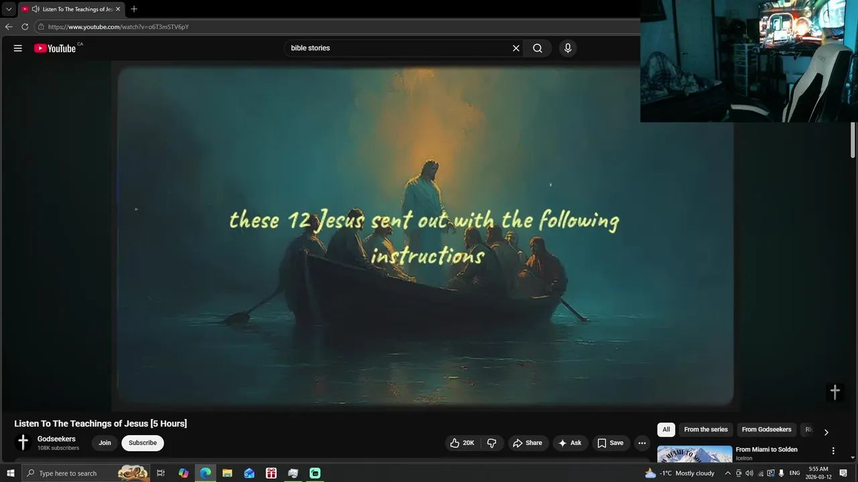This screenshot has width=858, height=482.
Task: Open the red gift app on taskbar
Action: click(x=271, y=473)
